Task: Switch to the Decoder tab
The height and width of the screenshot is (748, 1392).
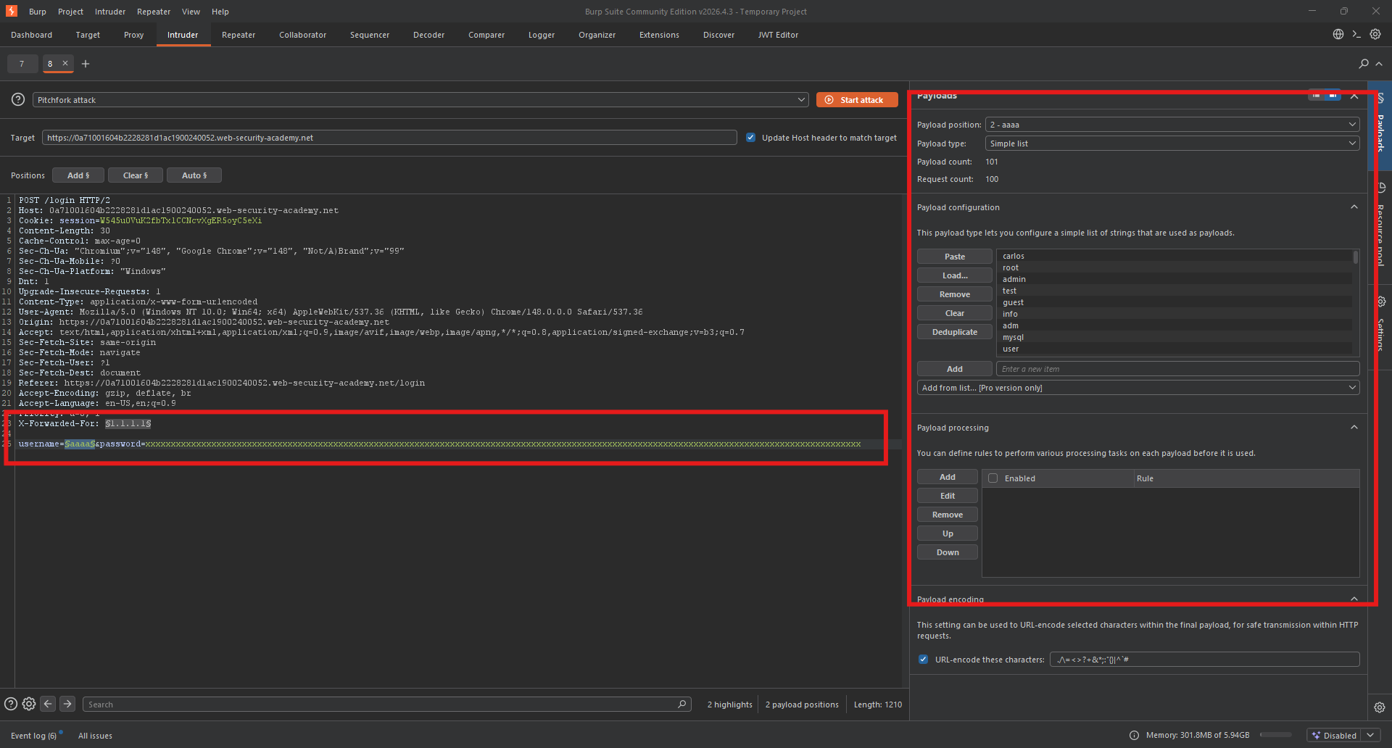Action: coord(429,35)
